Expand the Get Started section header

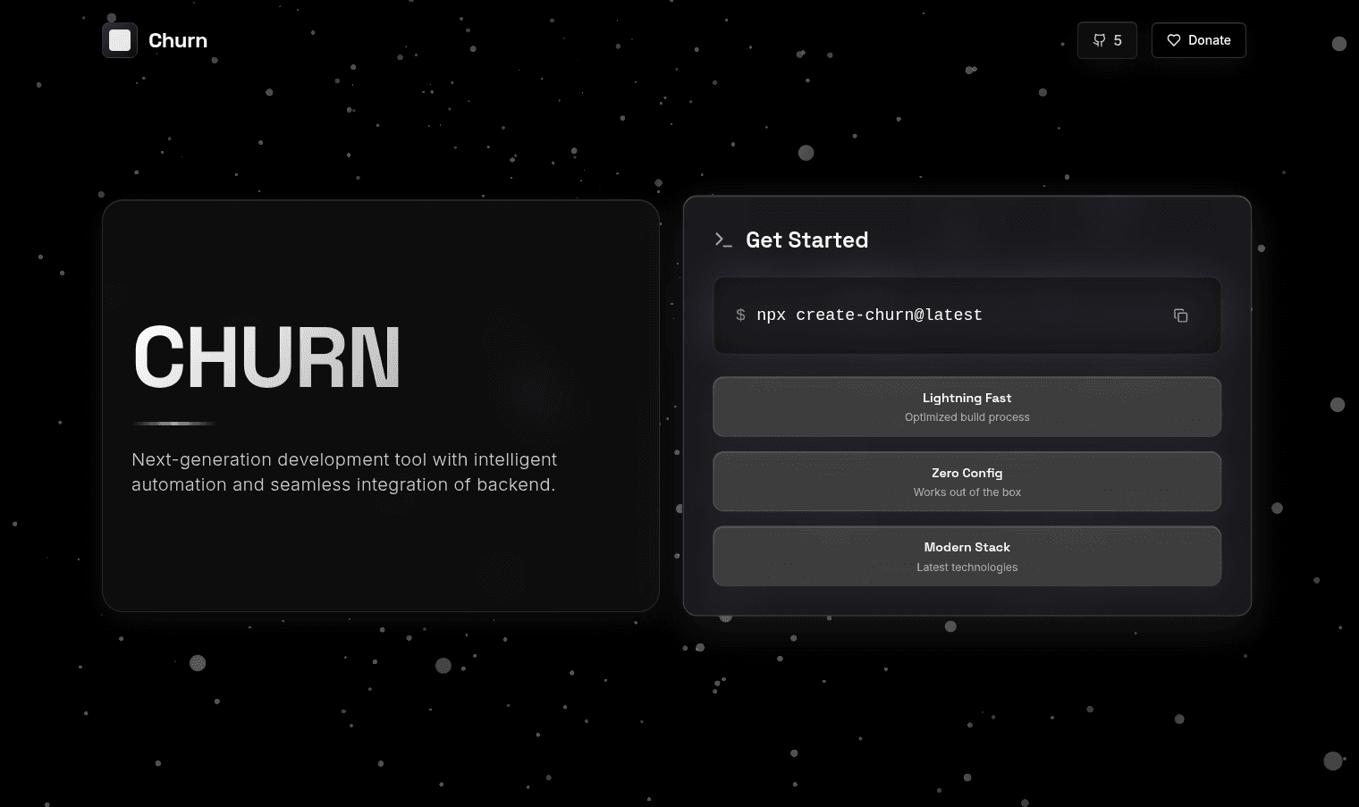click(x=806, y=240)
